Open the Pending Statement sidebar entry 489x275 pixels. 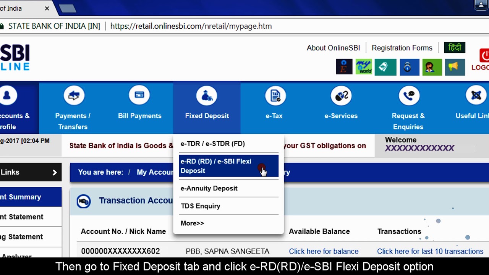(31, 237)
